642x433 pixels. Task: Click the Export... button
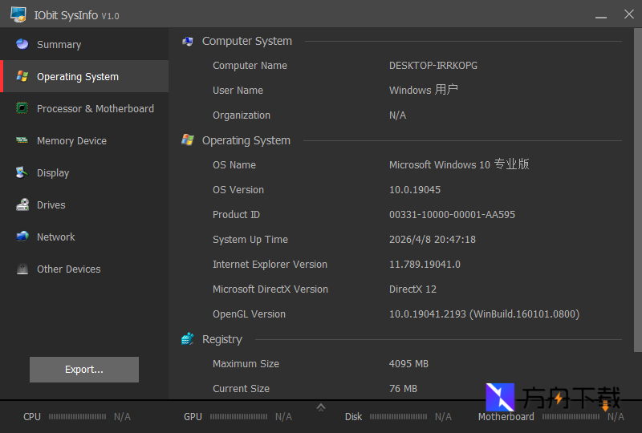pyautogui.click(x=84, y=370)
